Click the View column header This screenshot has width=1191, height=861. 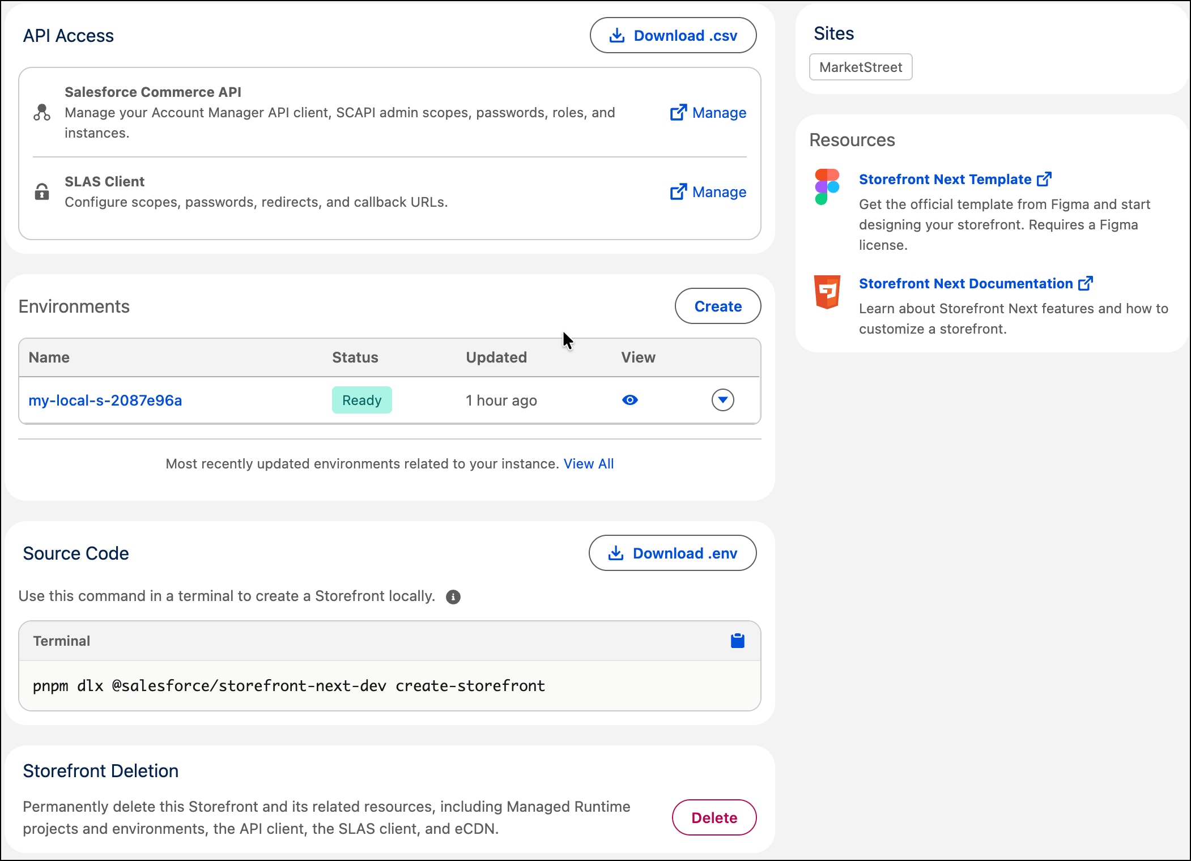tap(638, 357)
